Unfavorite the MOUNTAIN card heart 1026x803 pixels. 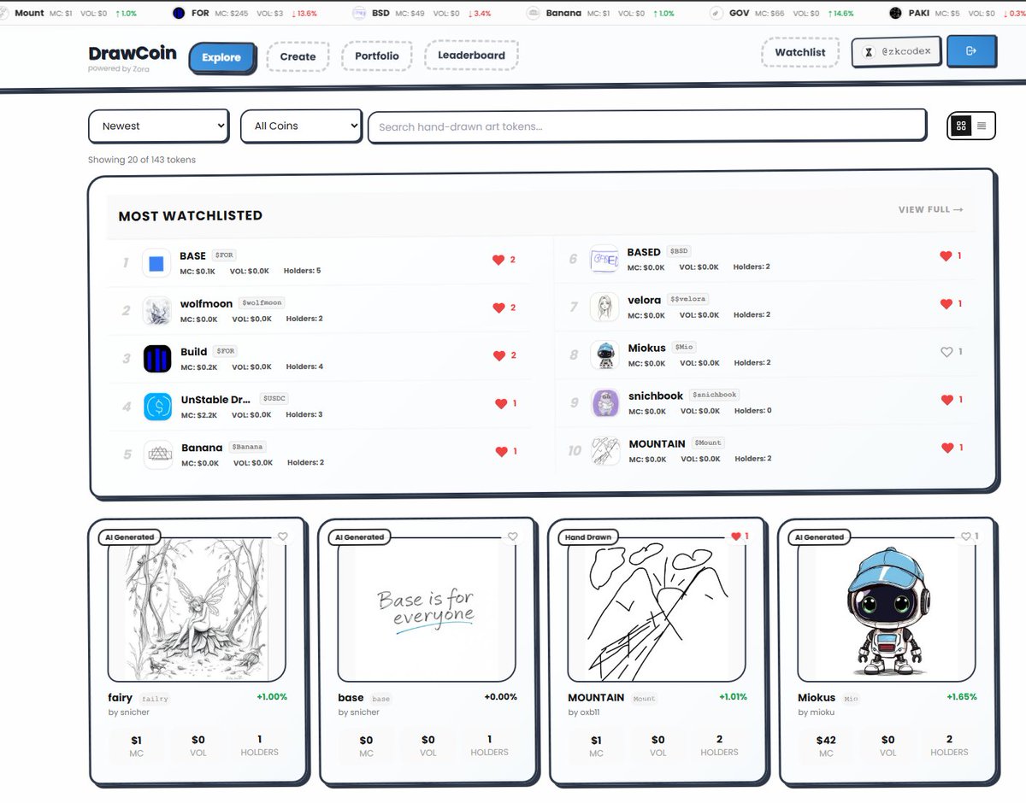(737, 536)
